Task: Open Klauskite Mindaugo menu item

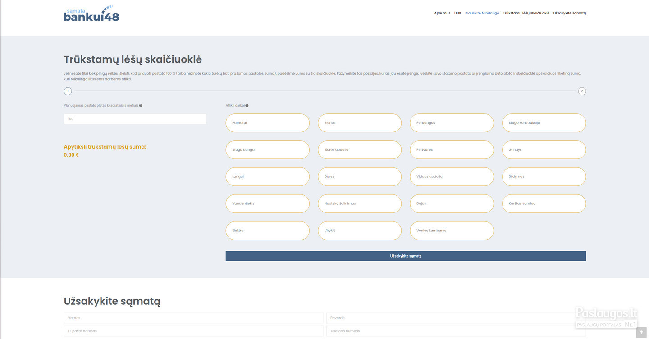Action: coord(482,13)
